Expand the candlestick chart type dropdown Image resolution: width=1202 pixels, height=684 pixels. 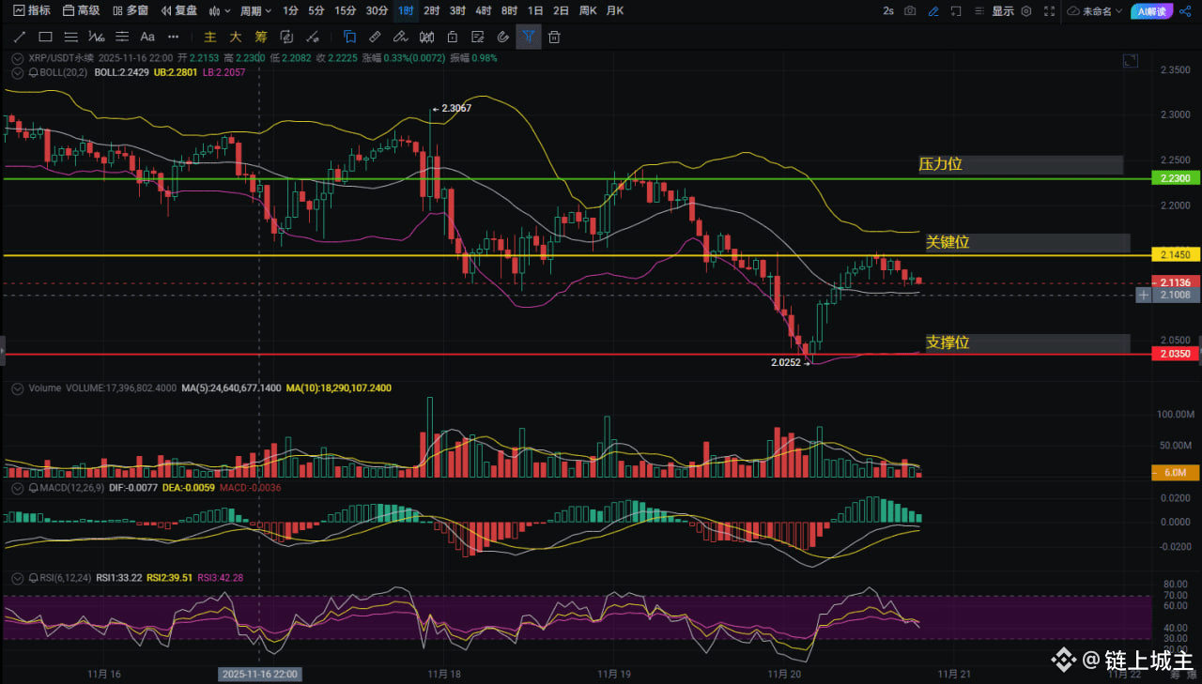tap(220, 11)
